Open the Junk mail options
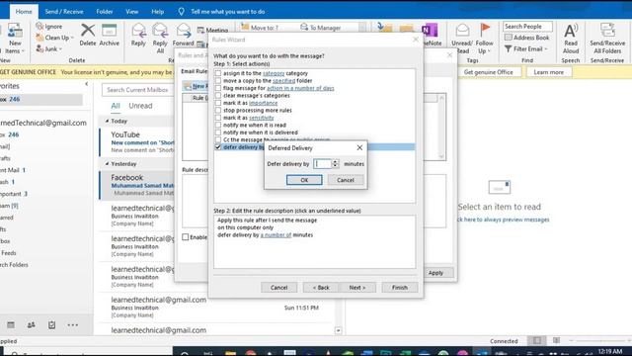Image resolution: width=632 pixels, height=356 pixels. coord(48,48)
